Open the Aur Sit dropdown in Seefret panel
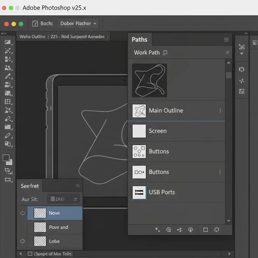258x258 pixels. coord(64,199)
